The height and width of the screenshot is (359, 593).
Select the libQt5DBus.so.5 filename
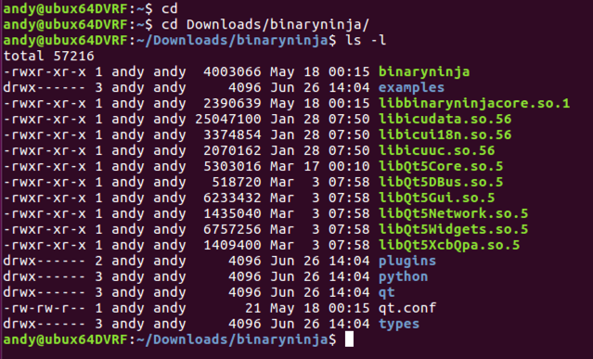[x=441, y=182]
